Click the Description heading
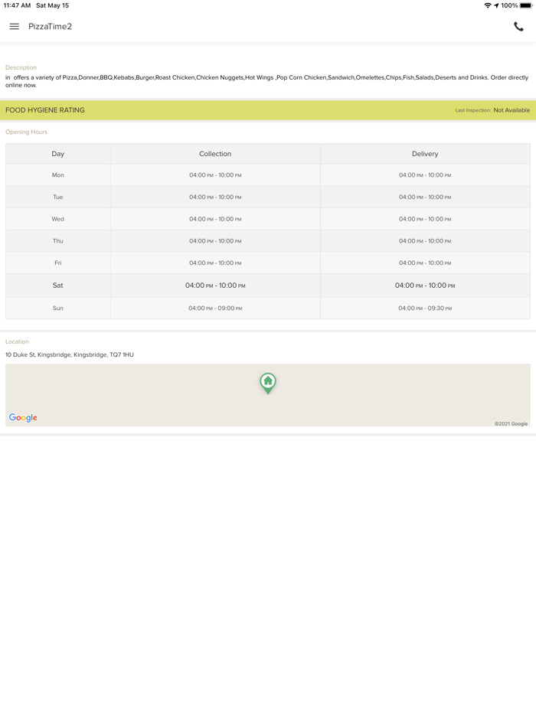536x715 pixels. [x=21, y=67]
